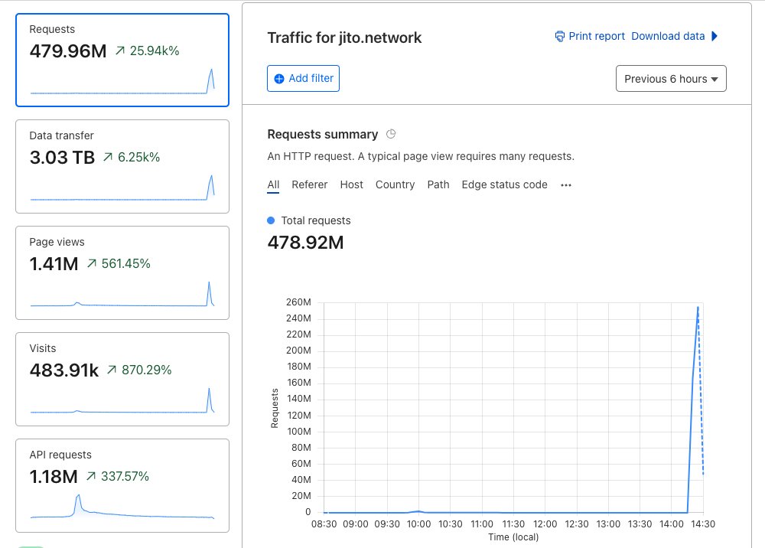The width and height of the screenshot is (765, 548).
Task: Click the printer icon beside Print report
Action: click(560, 37)
